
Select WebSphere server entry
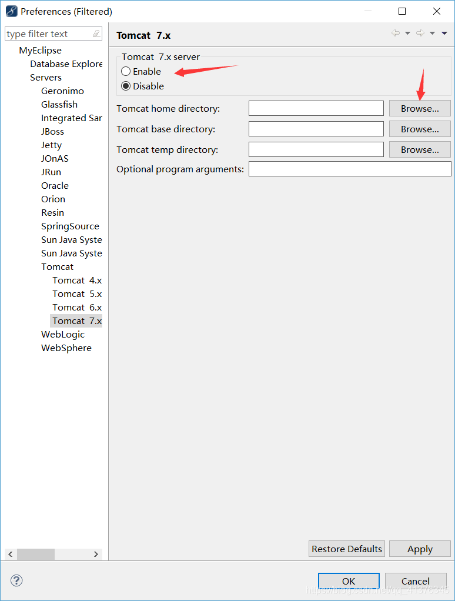point(66,348)
